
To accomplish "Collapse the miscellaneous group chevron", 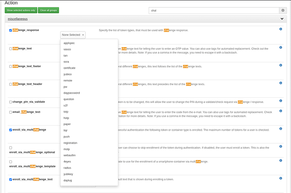I will [282, 19].
